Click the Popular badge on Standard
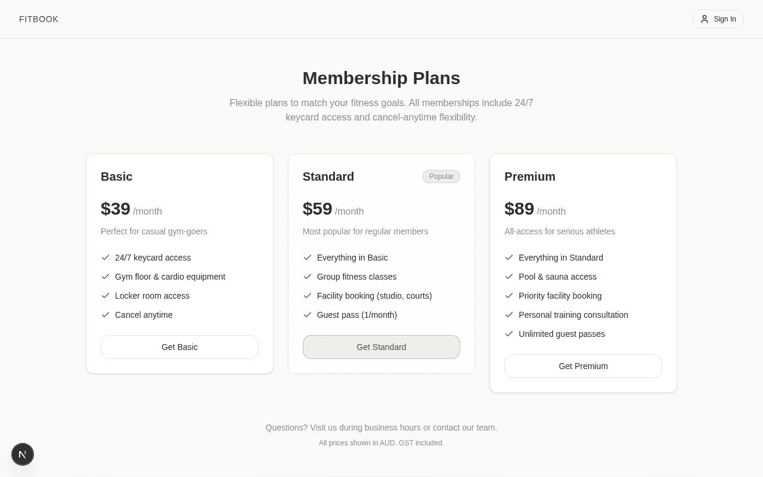 tap(441, 176)
